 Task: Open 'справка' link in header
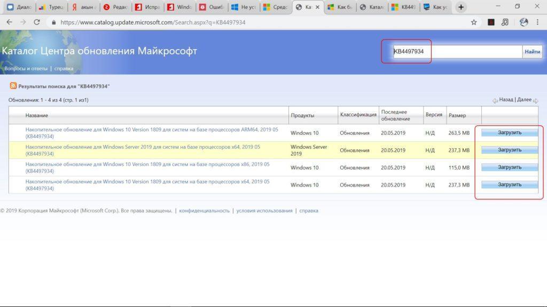pyautogui.click(x=64, y=69)
